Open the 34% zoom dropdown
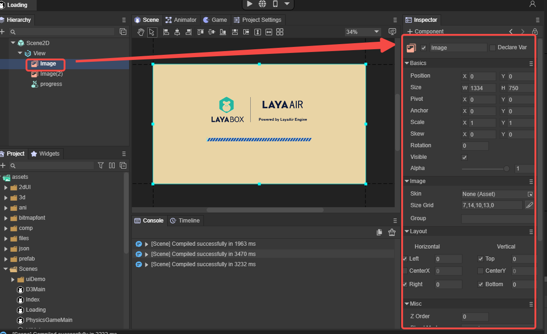This screenshot has height=334, width=547. tap(363, 32)
